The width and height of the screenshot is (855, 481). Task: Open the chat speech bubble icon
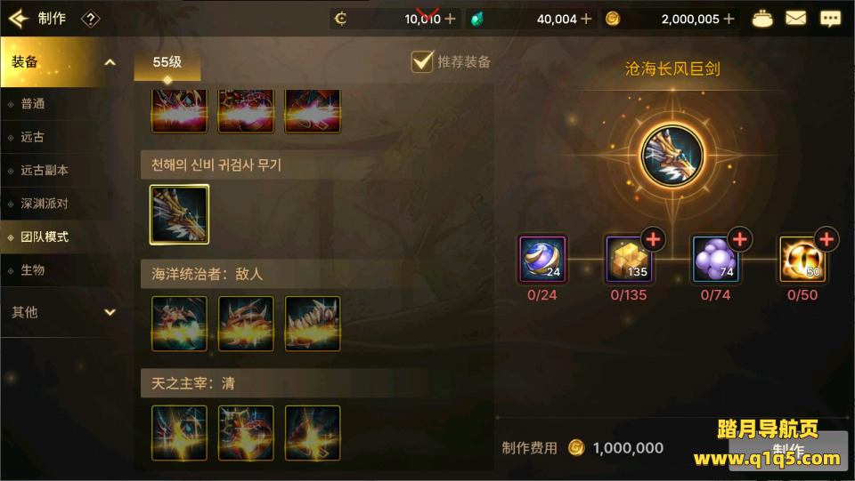[x=830, y=19]
